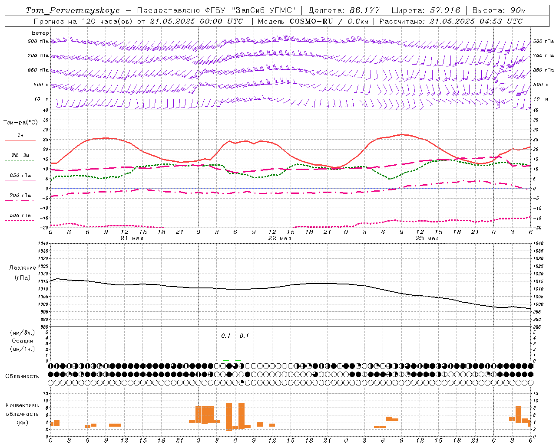The image size is (556, 444).
Task: Select the Тем-ра(°C) axis title
Action: [x=20, y=123]
